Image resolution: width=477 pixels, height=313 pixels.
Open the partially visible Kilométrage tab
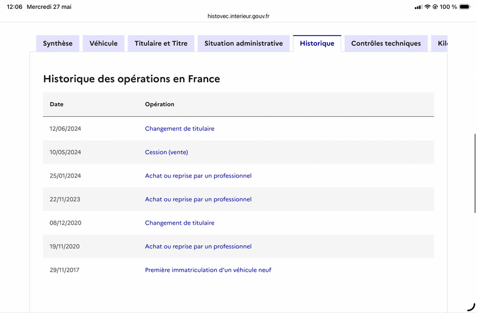click(439, 44)
